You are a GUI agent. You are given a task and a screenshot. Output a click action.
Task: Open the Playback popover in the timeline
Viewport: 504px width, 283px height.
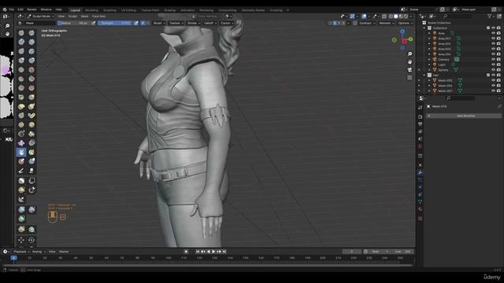pos(21,252)
